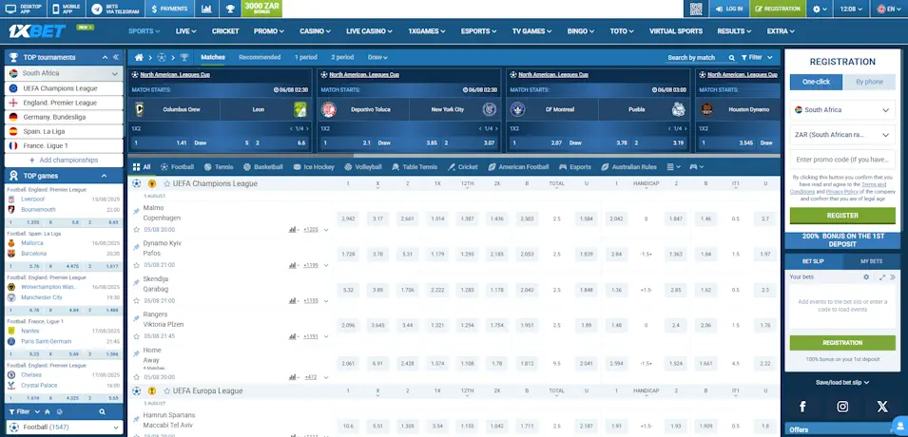Open England Premier League tournament
This screenshot has width=908, height=437.
tap(65, 103)
